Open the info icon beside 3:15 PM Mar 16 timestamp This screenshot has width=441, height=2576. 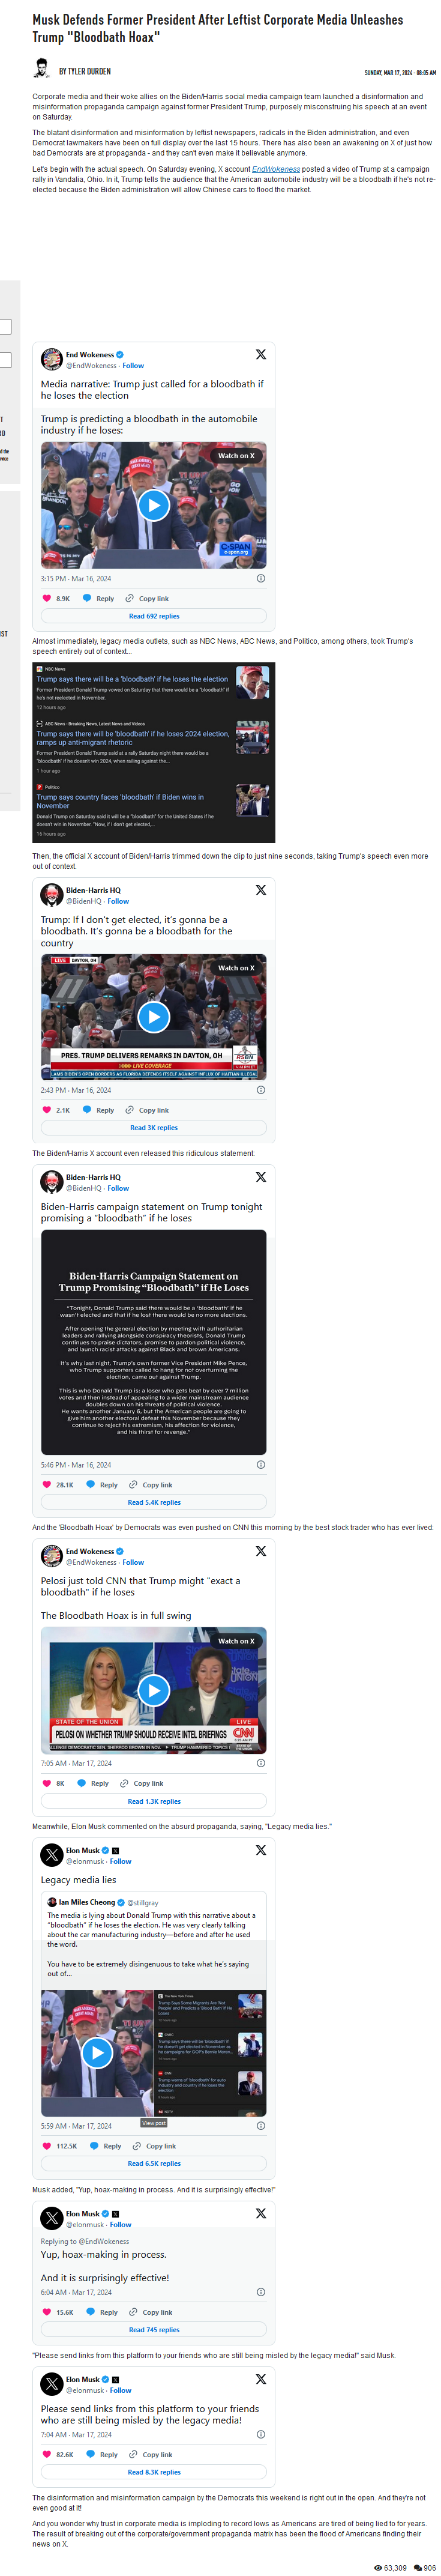[261, 578]
